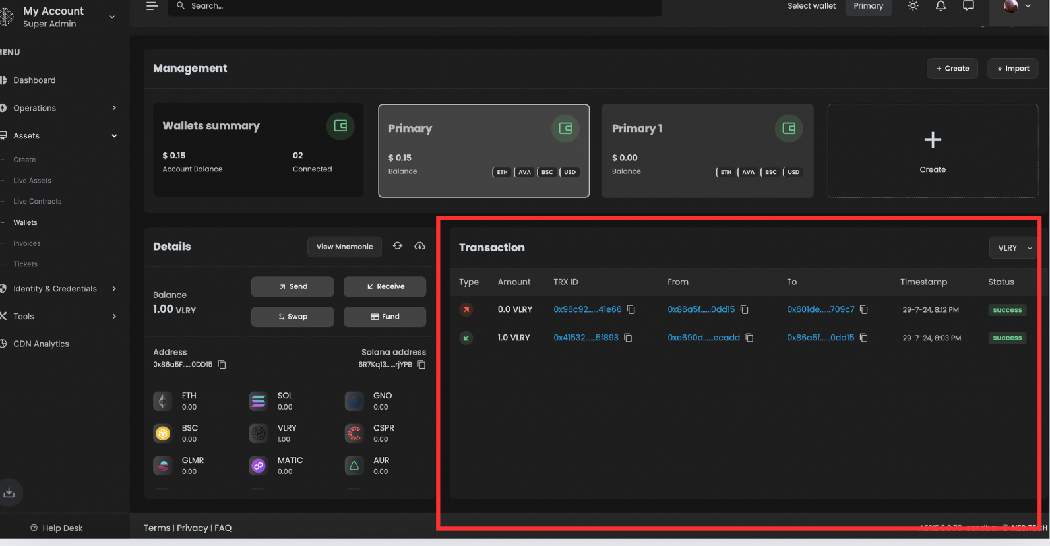The width and height of the screenshot is (1050, 546).
Task: Copy the wallet address 0x86a5F...0DD15
Action: point(222,365)
